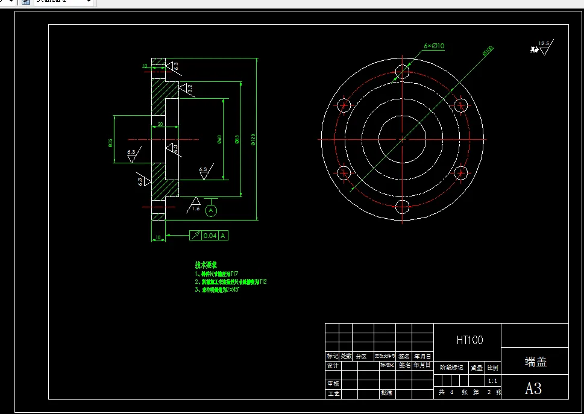The width and height of the screenshot is (584, 414).
Task: Click the style icon beside Standard
Action: pyautogui.click(x=26, y=2)
